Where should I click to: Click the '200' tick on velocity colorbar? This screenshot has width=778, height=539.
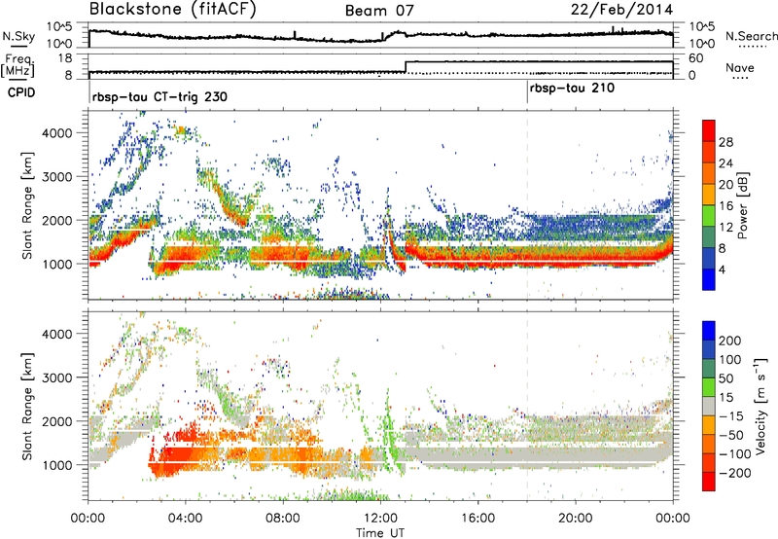tap(730, 341)
